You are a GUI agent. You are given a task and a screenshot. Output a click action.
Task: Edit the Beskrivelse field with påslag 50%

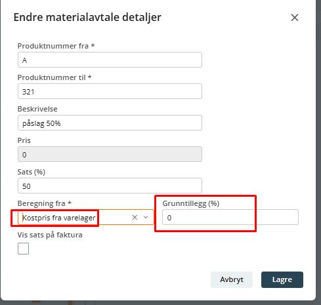point(110,123)
